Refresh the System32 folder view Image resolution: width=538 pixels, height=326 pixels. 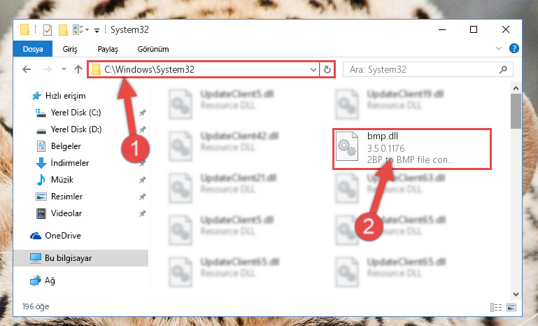[x=327, y=70]
